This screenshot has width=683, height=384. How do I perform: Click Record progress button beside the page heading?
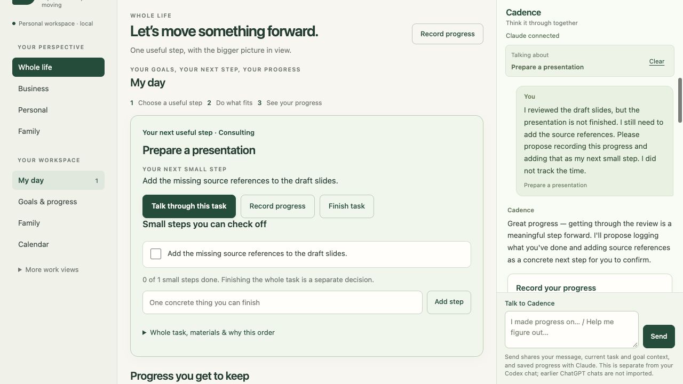447,34
